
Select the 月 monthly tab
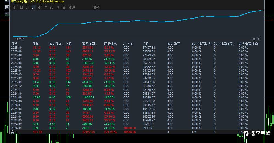(x=33, y=7)
